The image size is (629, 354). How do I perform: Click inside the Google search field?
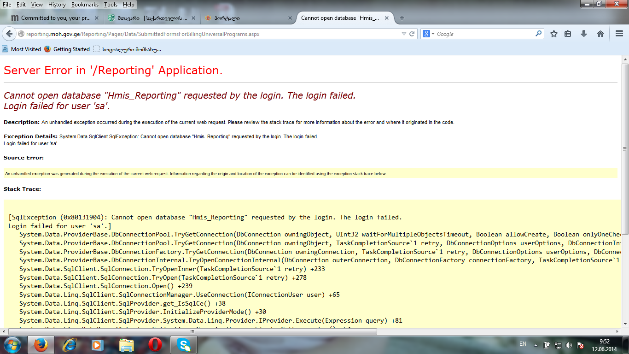click(483, 34)
